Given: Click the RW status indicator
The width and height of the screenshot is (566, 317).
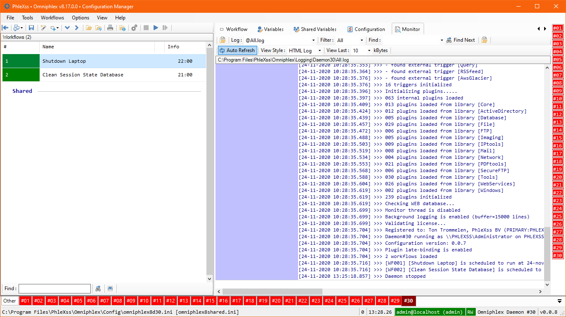Looking at the screenshot, I should point(470,312).
